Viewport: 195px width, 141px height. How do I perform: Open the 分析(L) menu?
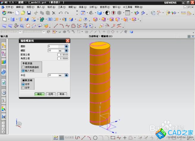point(93,7)
